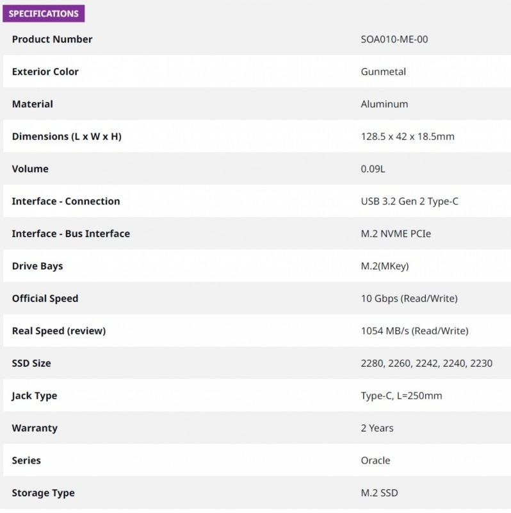
Task: Click the 0.09L volume value
Action: [373, 169]
